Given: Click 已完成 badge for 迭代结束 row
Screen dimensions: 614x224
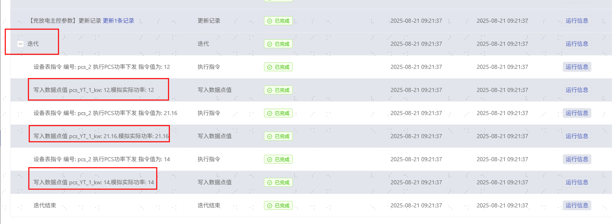Looking at the screenshot, I should click(x=278, y=205).
